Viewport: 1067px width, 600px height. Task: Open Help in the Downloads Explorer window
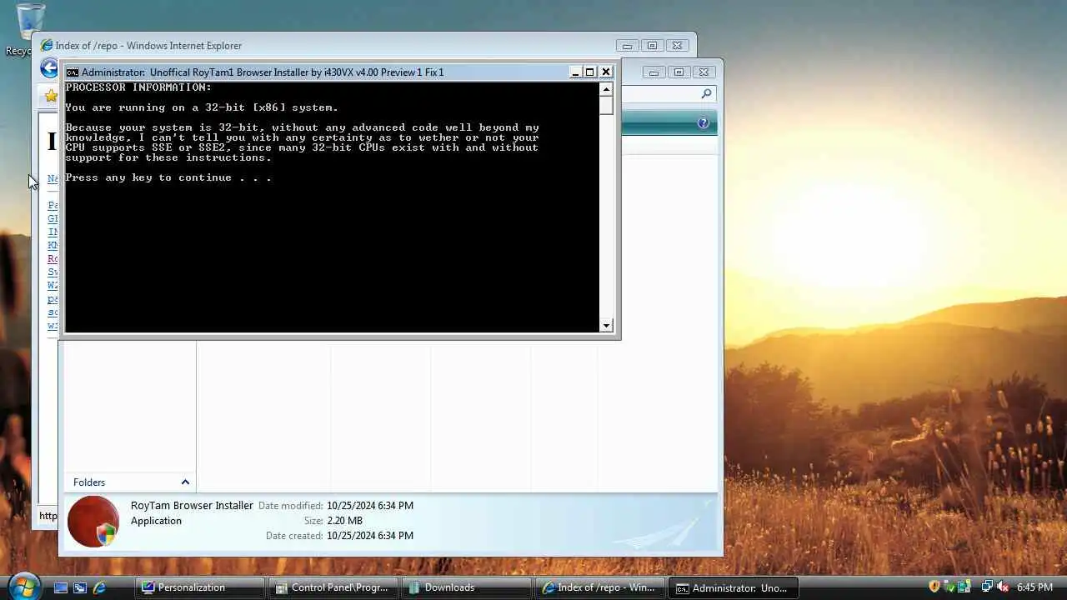[x=703, y=123]
